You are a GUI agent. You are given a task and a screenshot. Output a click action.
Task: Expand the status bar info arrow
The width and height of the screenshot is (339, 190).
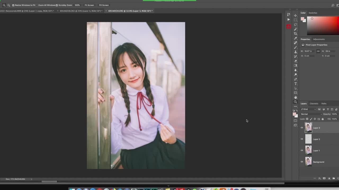(31, 179)
